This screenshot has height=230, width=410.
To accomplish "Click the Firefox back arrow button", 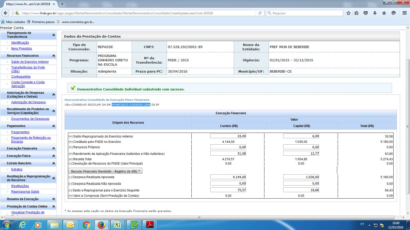I will [5, 13].
